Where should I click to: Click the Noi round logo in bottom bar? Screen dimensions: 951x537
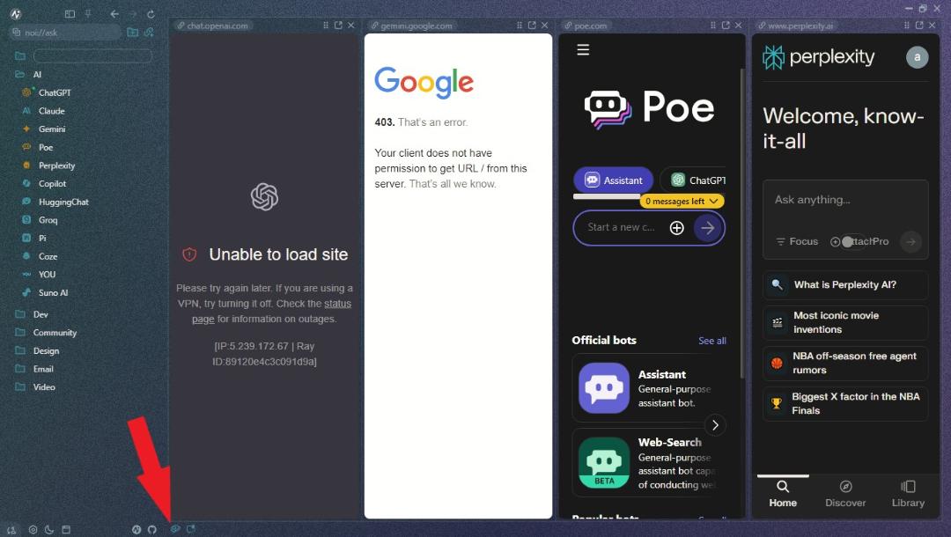tap(136, 529)
